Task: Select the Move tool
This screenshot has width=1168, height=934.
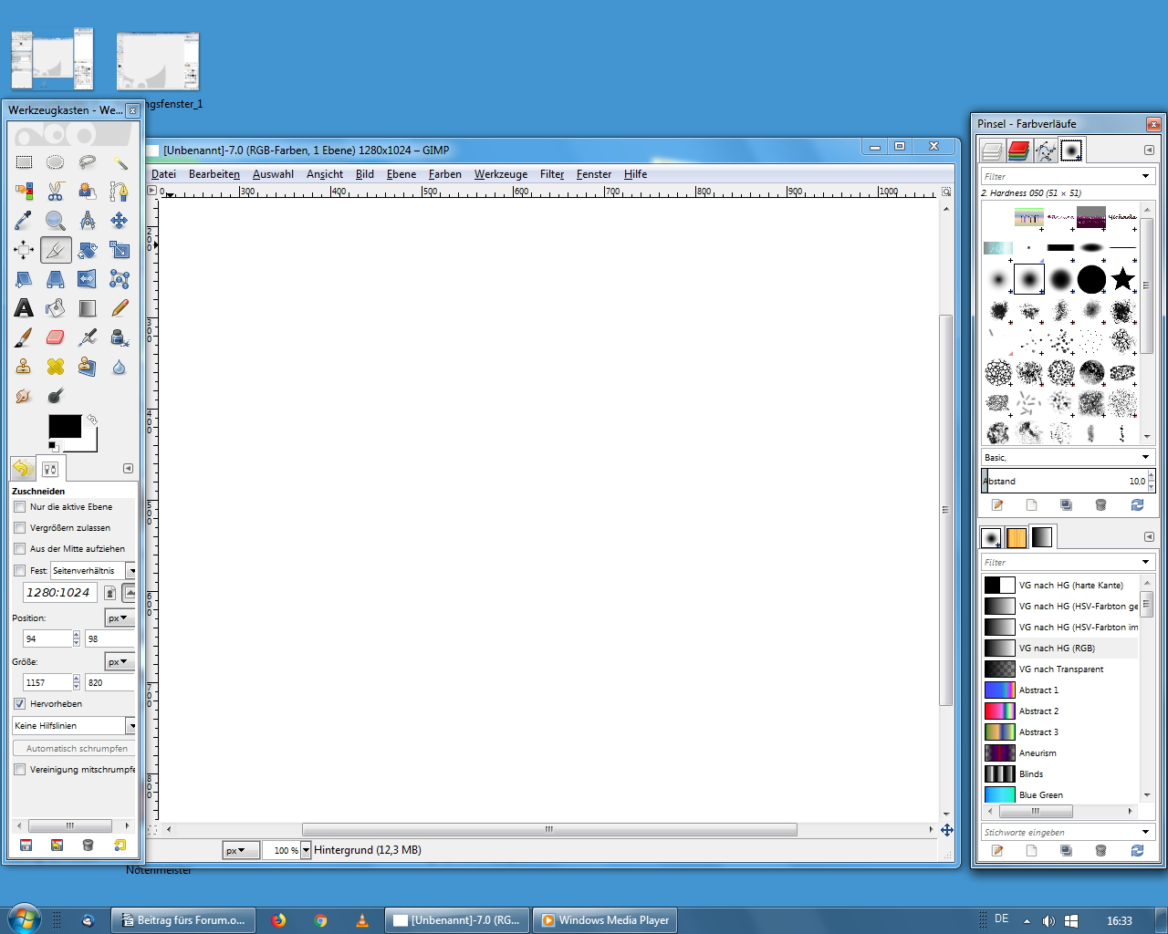Action: 120,221
